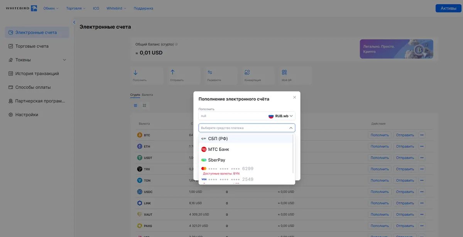This screenshot has width=463, height=237.
Task: Select the list view icon
Action: [x=135, y=105]
